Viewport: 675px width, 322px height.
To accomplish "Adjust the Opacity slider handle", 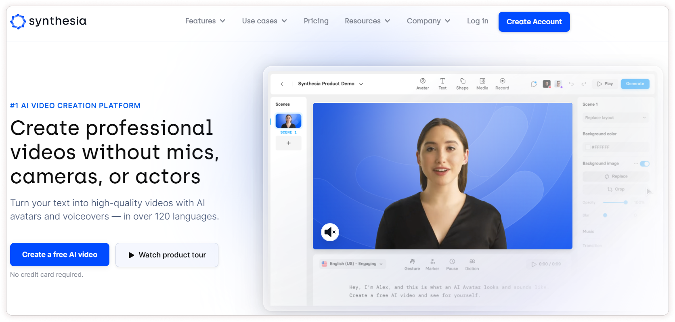I will coord(625,202).
